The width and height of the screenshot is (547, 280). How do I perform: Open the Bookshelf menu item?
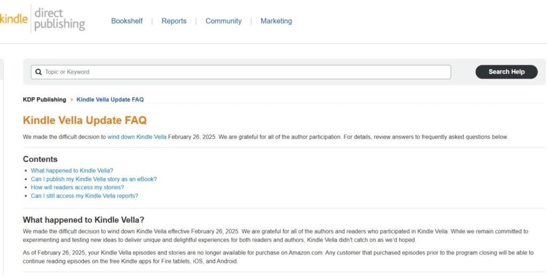coord(127,21)
